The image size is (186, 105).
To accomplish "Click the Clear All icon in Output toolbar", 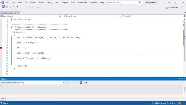I will click(x=81, y=83).
